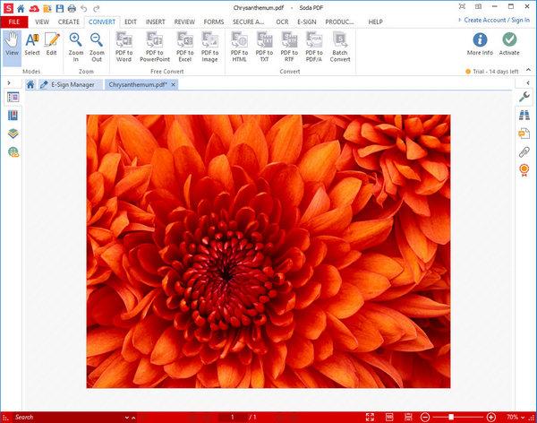Convert using PDF to HTML
This screenshot has width=537, height=423.
click(x=239, y=47)
